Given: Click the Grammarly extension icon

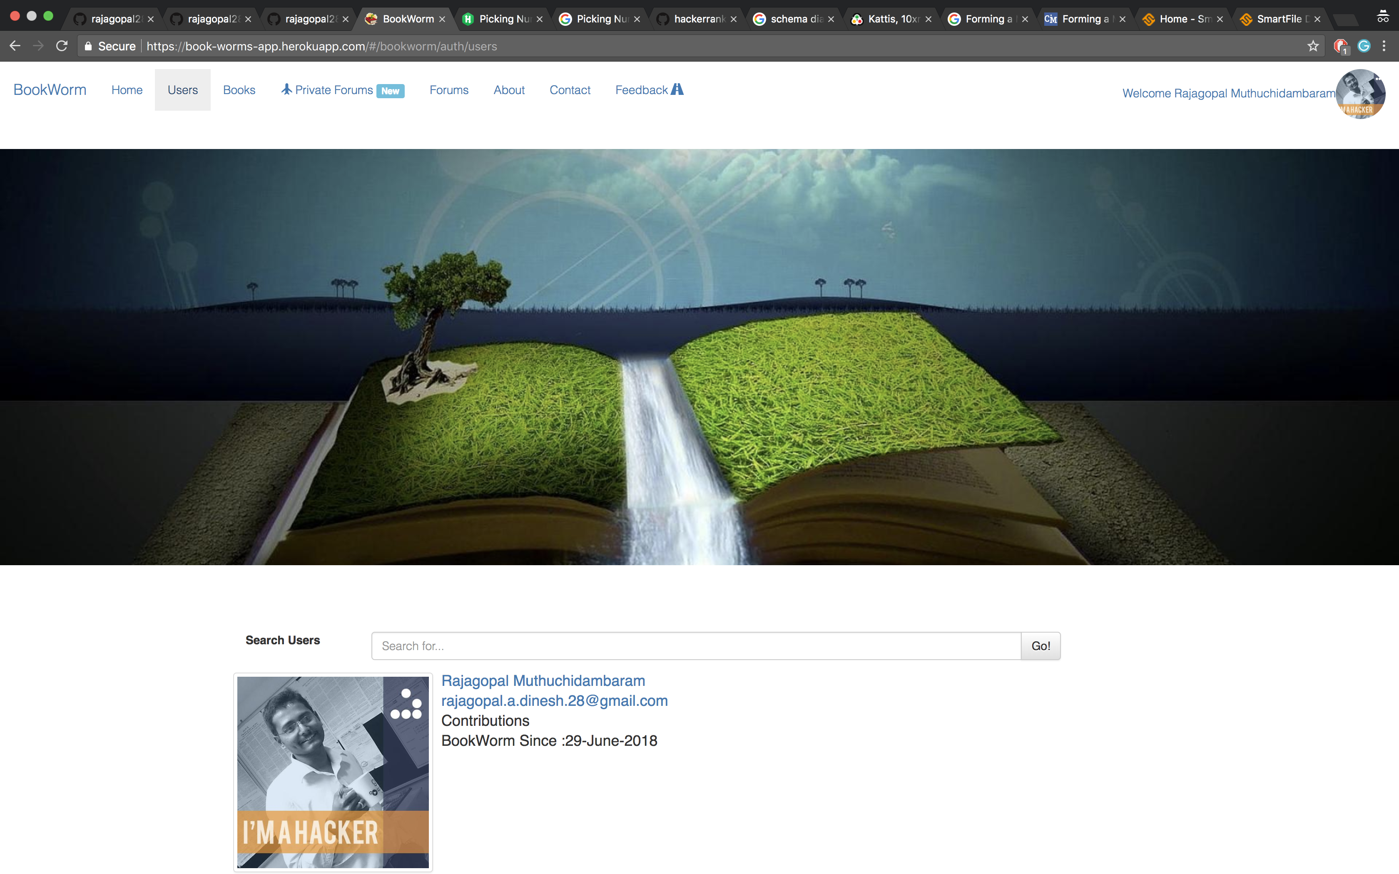Looking at the screenshot, I should point(1364,46).
